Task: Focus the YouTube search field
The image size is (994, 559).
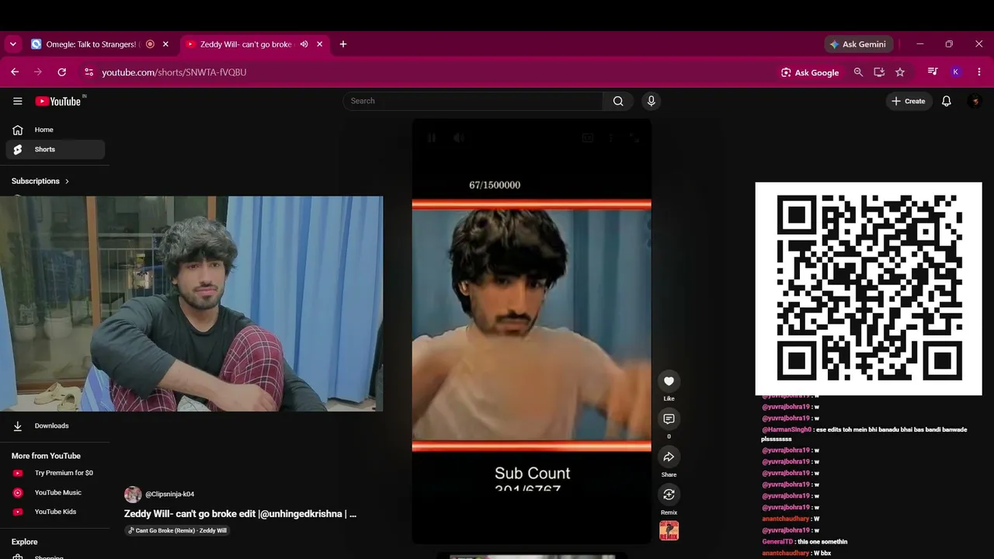Action: 473,101
